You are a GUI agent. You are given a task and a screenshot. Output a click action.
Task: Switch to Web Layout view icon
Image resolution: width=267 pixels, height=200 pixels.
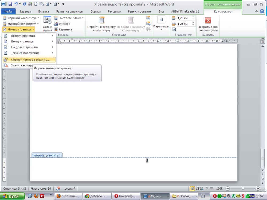[x=202, y=189]
